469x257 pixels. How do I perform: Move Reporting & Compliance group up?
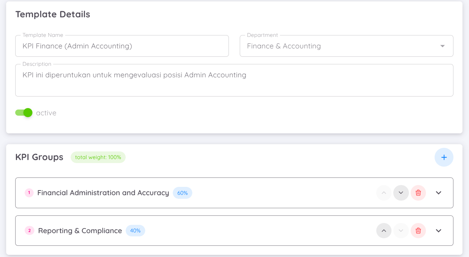(384, 231)
